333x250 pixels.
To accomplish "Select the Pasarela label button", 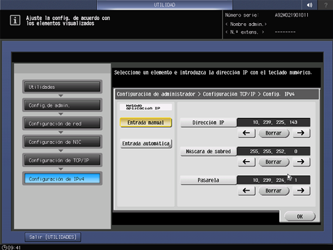I will click(x=208, y=180).
